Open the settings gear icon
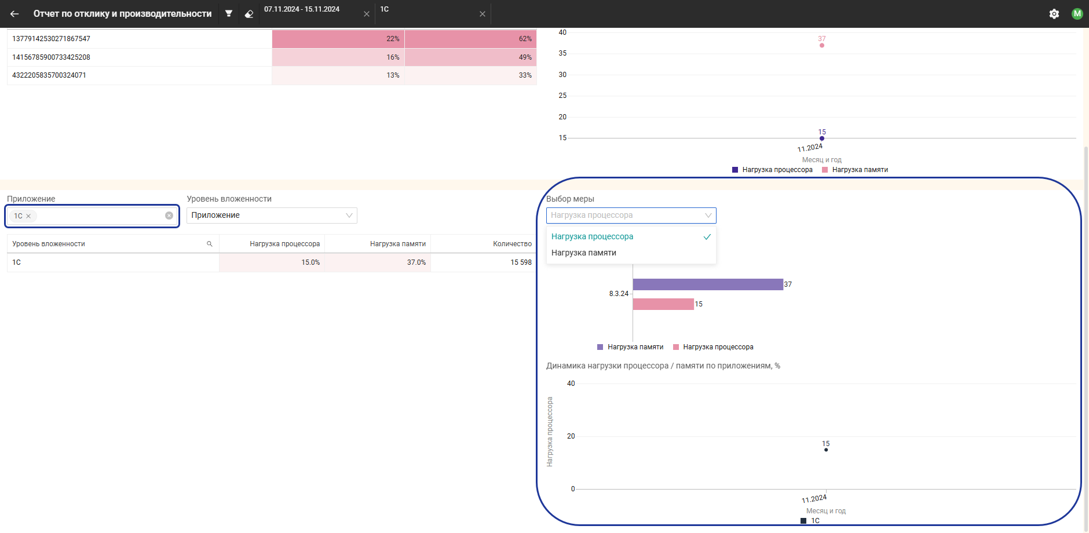Screen dimensions: 1089x533 (1054, 14)
